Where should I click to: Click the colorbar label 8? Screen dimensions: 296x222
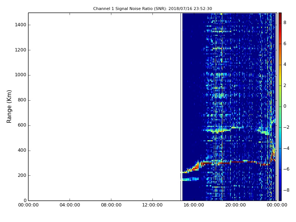[285, 23]
